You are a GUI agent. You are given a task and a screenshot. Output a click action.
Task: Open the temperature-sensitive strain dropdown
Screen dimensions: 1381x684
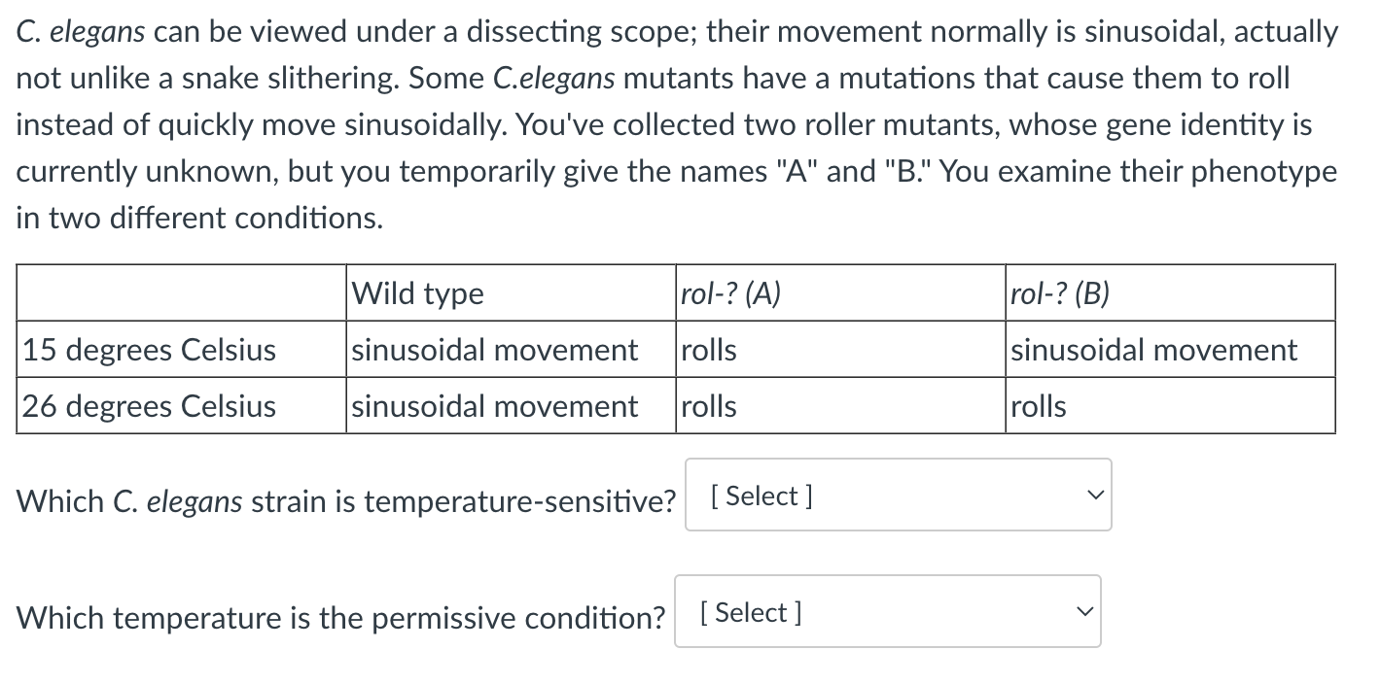tap(897, 495)
